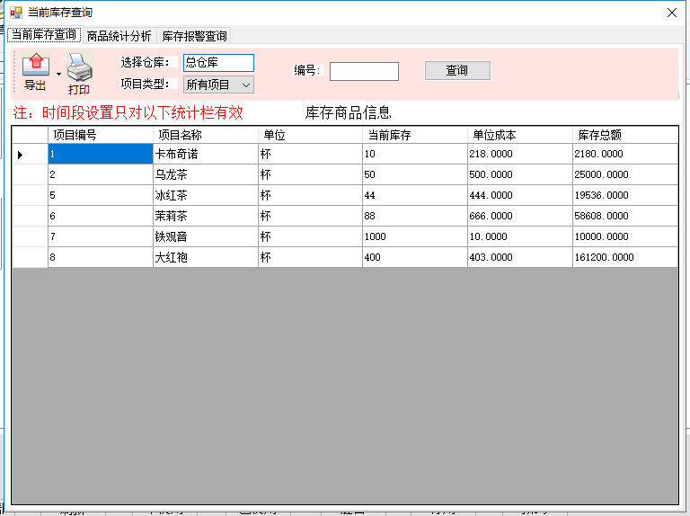Click the 编号 text input field
Viewport: 690px width, 516px height.
click(364, 71)
